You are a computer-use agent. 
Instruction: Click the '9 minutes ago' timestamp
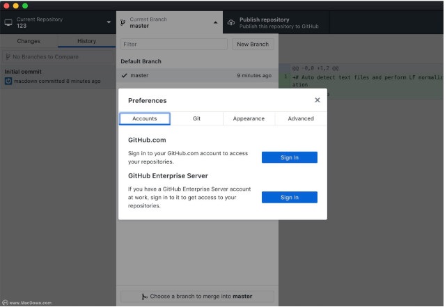(x=254, y=76)
